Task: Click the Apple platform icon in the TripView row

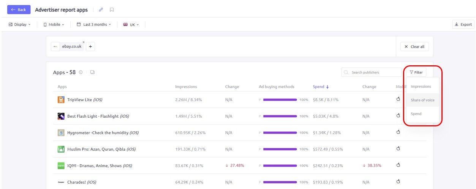Action: point(398,99)
